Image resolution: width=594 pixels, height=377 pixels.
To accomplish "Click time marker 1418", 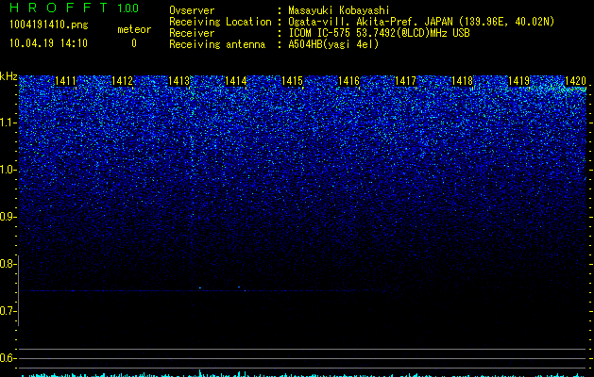I will 462,81.
